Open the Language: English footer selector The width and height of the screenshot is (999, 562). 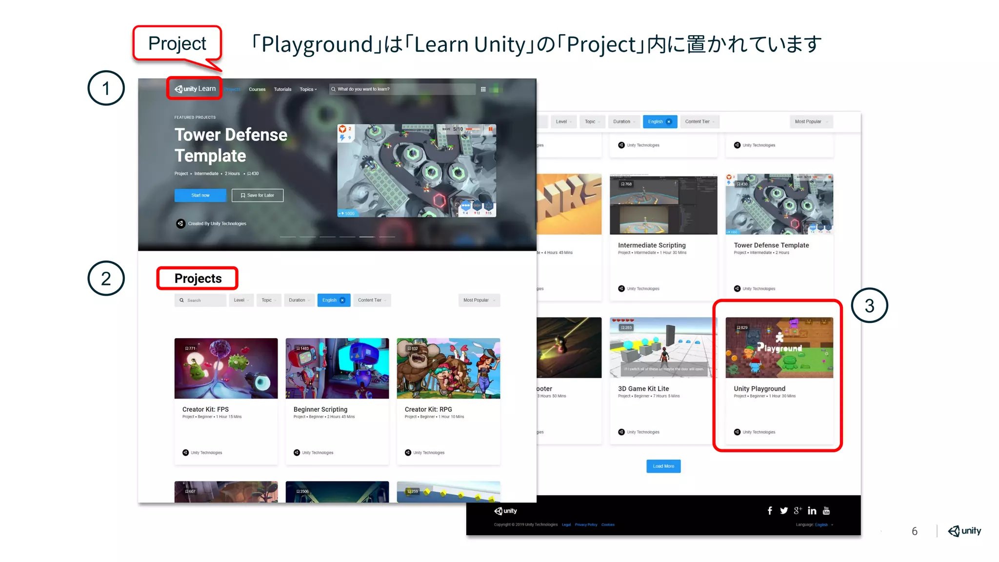(x=814, y=525)
